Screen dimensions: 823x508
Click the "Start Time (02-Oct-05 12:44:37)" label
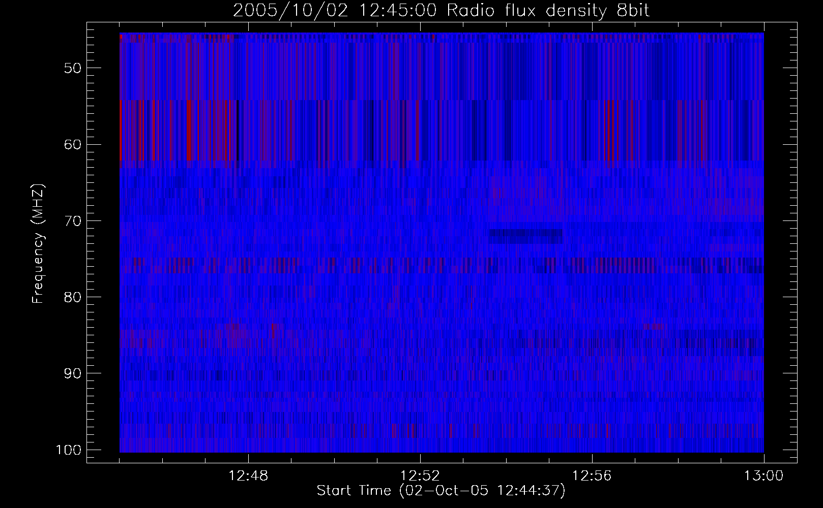[x=441, y=491]
